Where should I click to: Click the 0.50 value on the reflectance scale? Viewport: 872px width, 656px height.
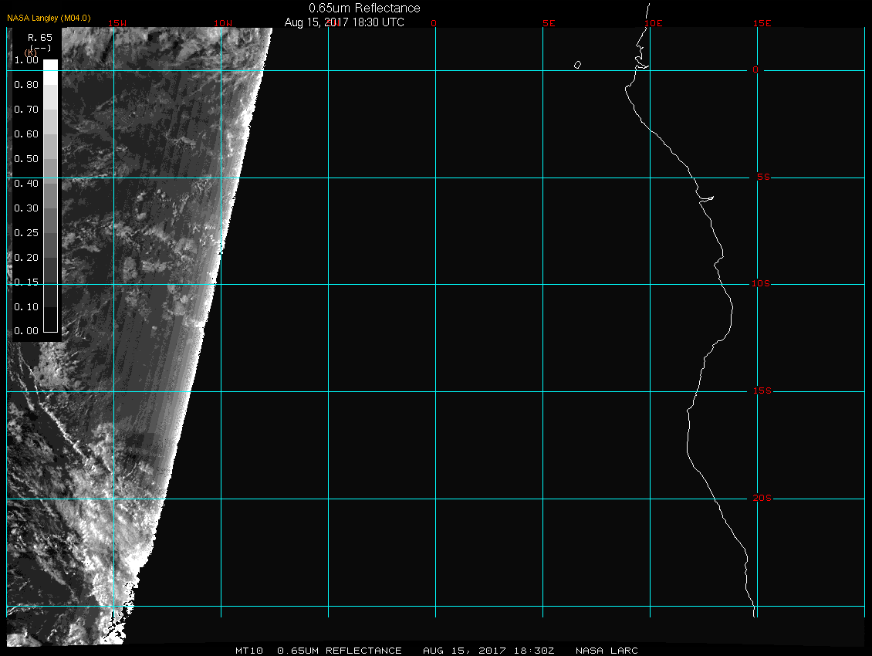click(x=26, y=159)
